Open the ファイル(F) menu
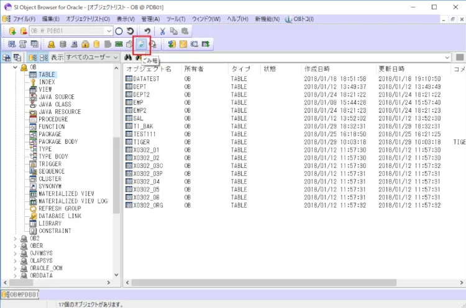The height and width of the screenshot is (308, 466). [x=24, y=19]
